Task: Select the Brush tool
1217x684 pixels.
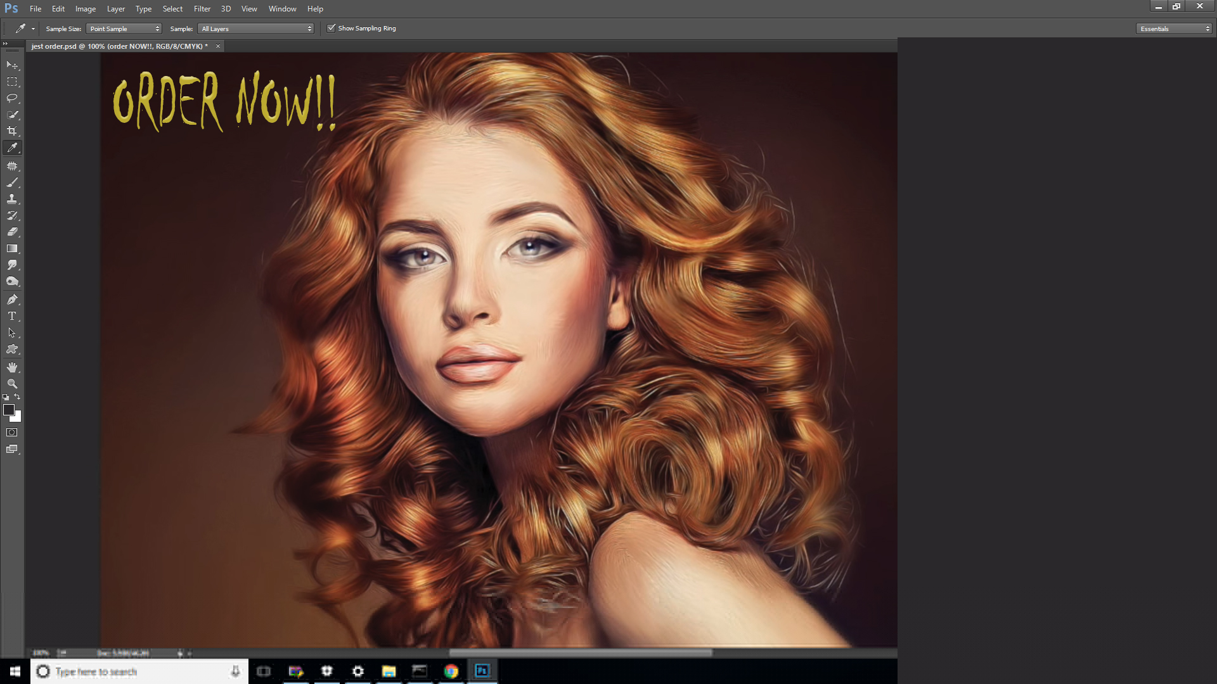Action: click(x=11, y=182)
